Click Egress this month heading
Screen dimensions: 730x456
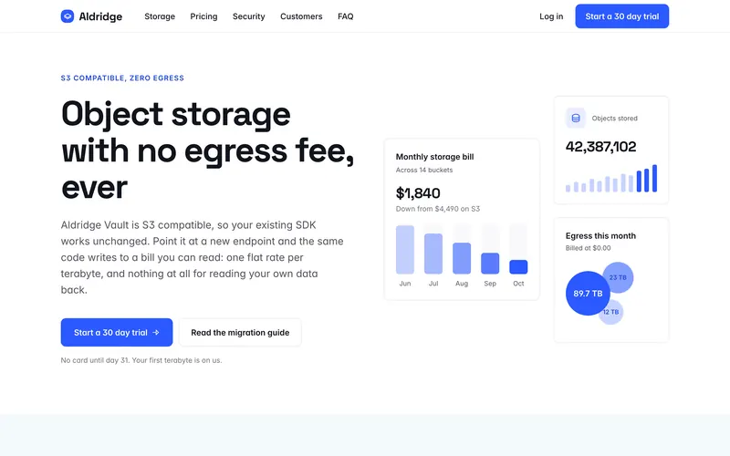600,236
